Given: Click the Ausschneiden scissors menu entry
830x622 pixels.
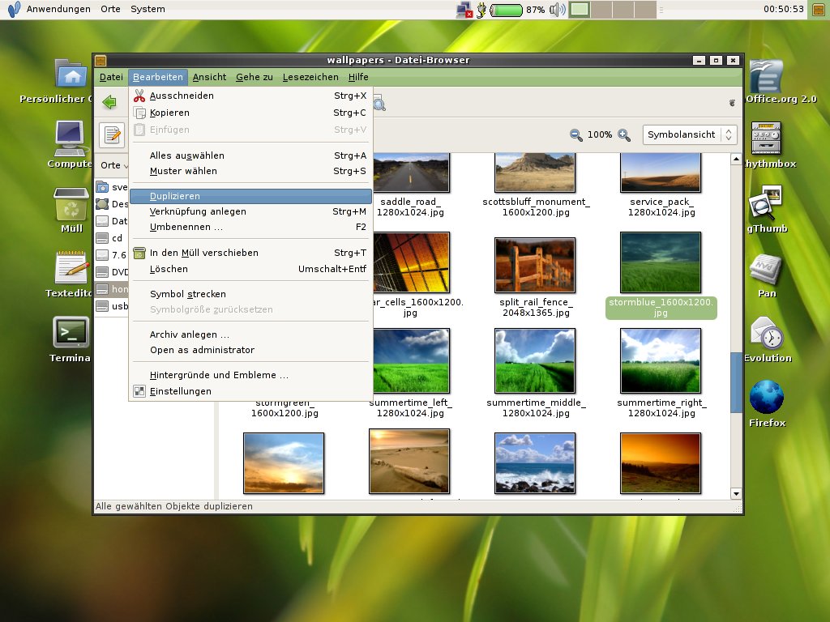Looking at the screenshot, I should click(250, 96).
